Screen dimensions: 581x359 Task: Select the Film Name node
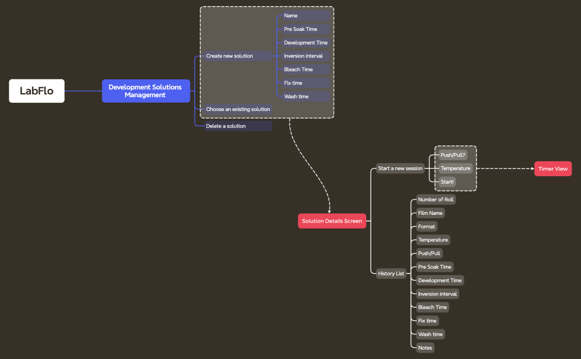pos(430,213)
